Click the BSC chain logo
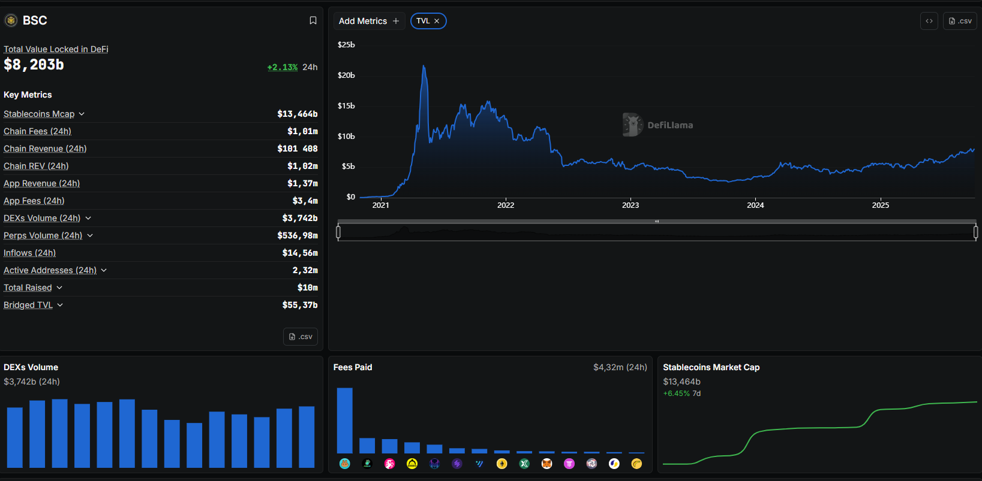 [x=11, y=20]
